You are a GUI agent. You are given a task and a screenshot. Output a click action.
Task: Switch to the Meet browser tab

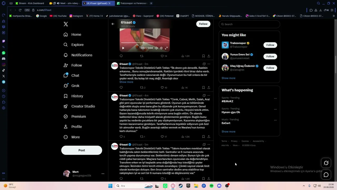[65, 3]
